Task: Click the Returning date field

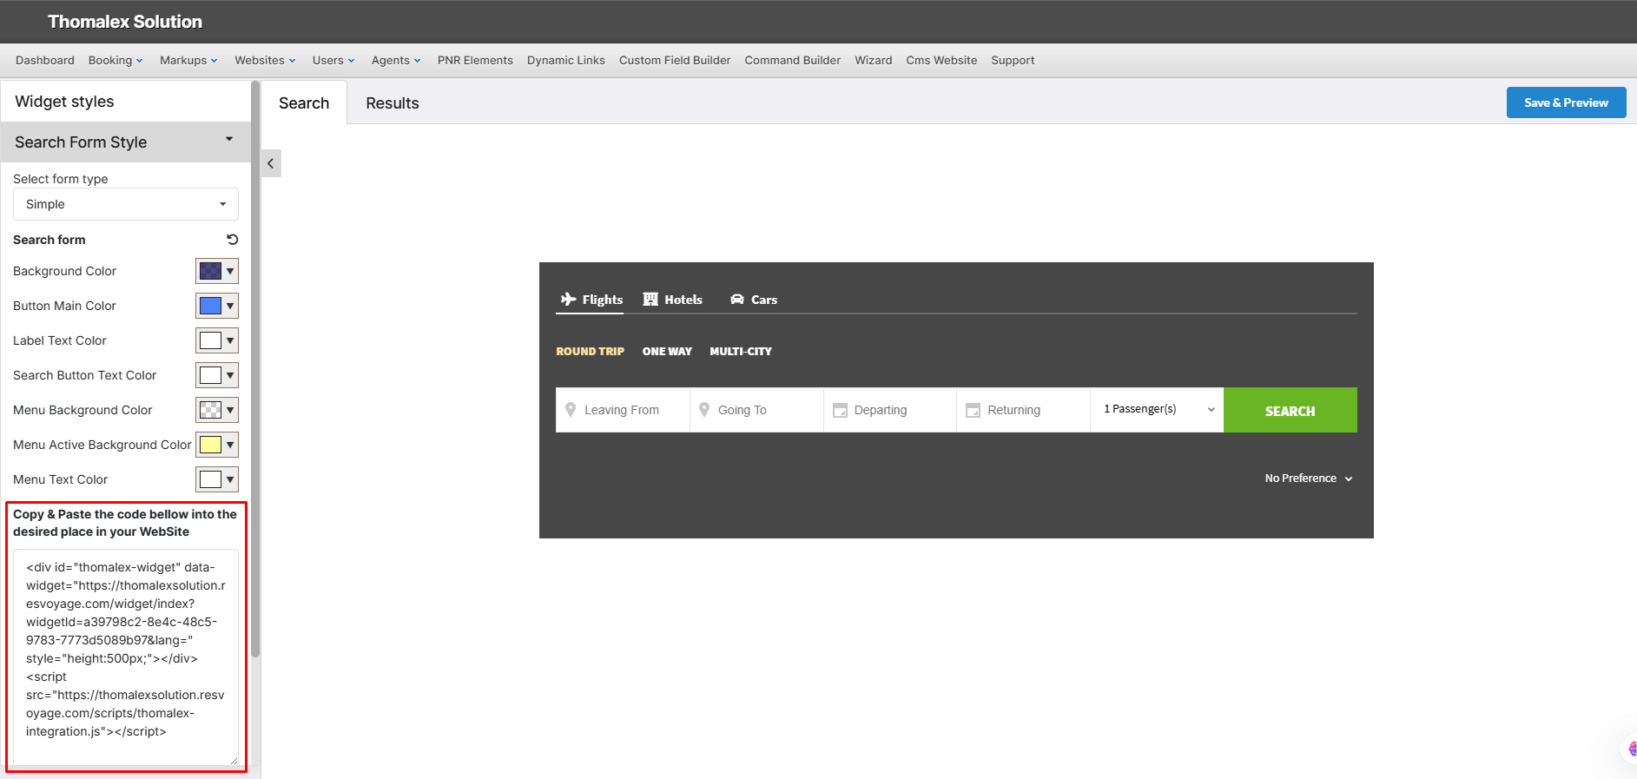Action: click(1024, 410)
